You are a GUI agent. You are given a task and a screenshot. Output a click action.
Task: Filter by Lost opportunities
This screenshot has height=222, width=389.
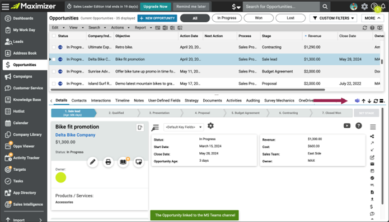[290, 18]
